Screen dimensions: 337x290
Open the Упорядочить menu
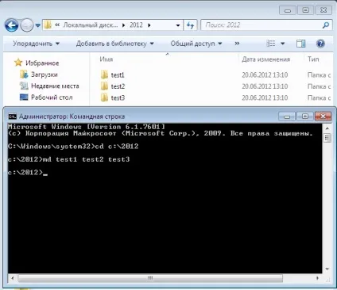click(x=37, y=44)
